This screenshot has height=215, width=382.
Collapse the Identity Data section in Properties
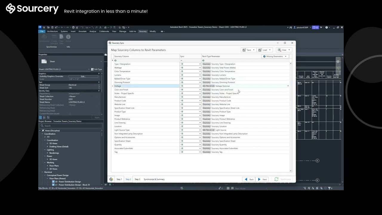pos(99,91)
